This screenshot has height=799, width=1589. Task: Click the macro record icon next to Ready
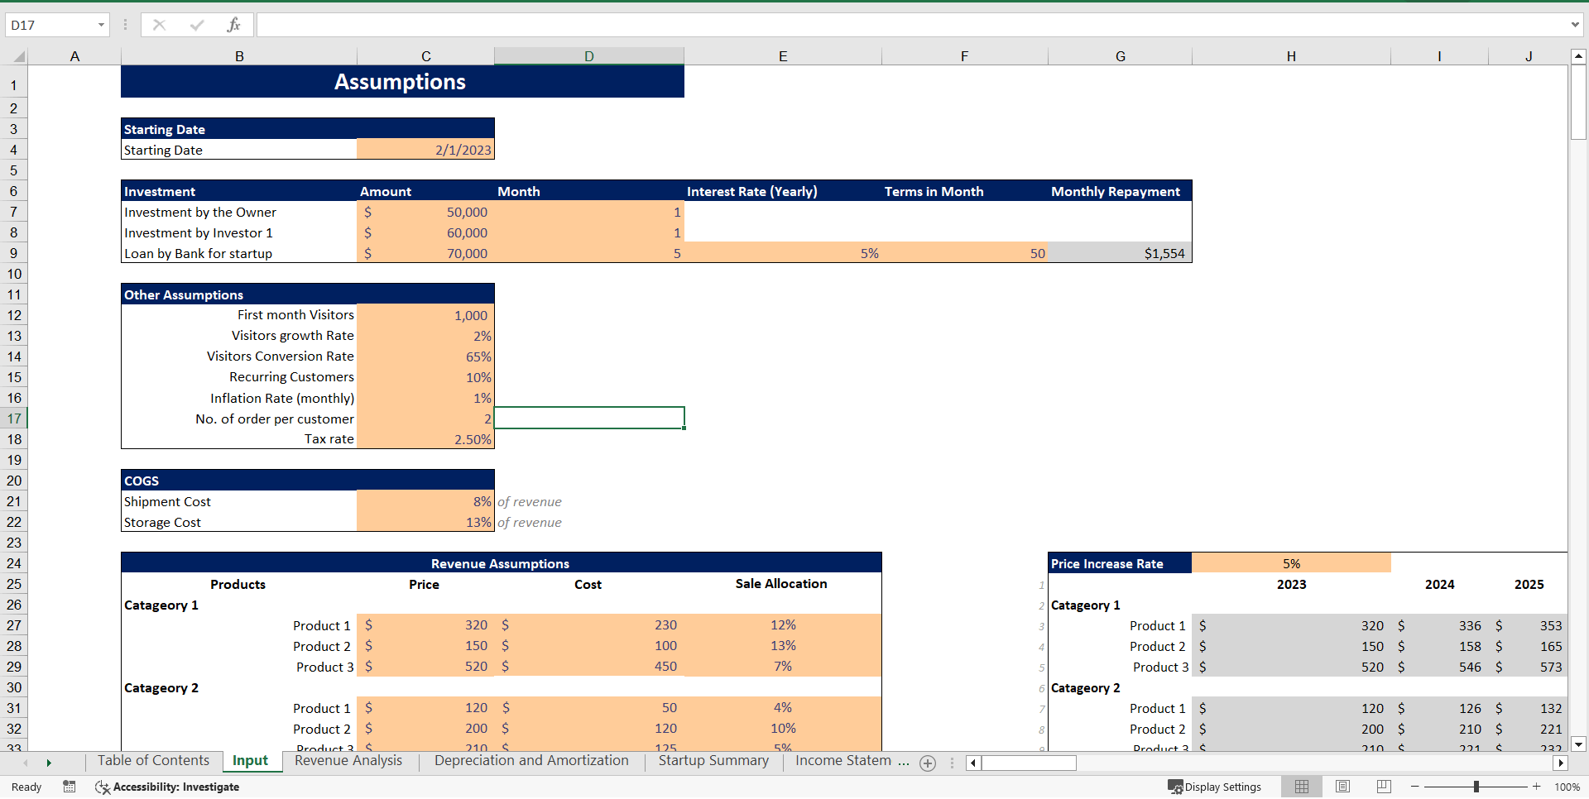point(70,787)
